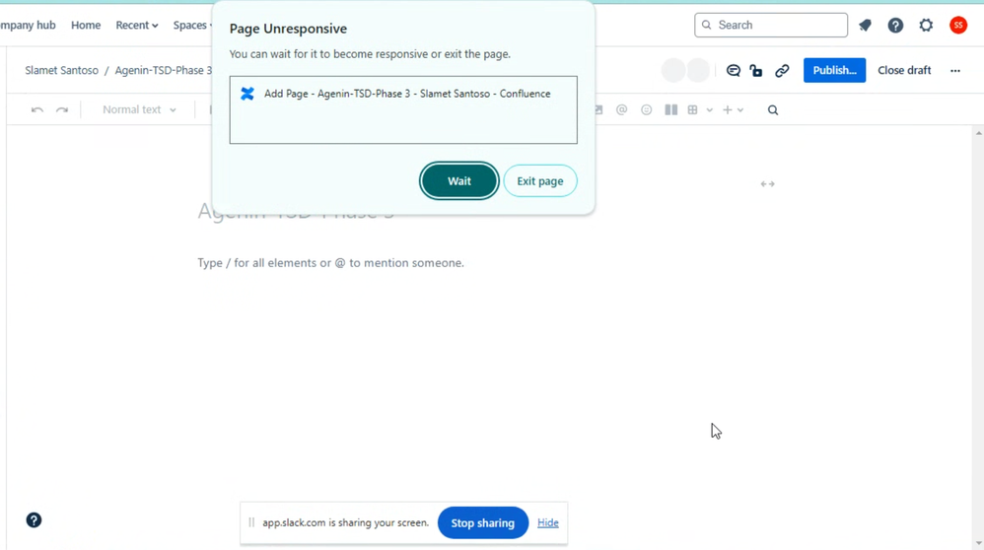Screen dimensions: 984x550
Task: Click the scrollbar up arrow
Action: 978,134
